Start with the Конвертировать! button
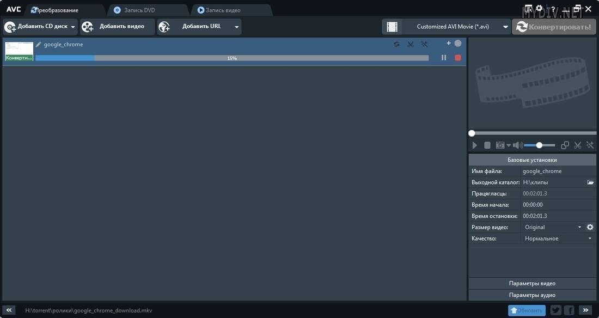The image size is (599, 318). [x=554, y=27]
